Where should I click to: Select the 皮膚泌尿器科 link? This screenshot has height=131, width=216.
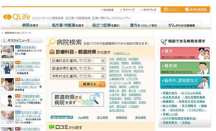(129, 102)
